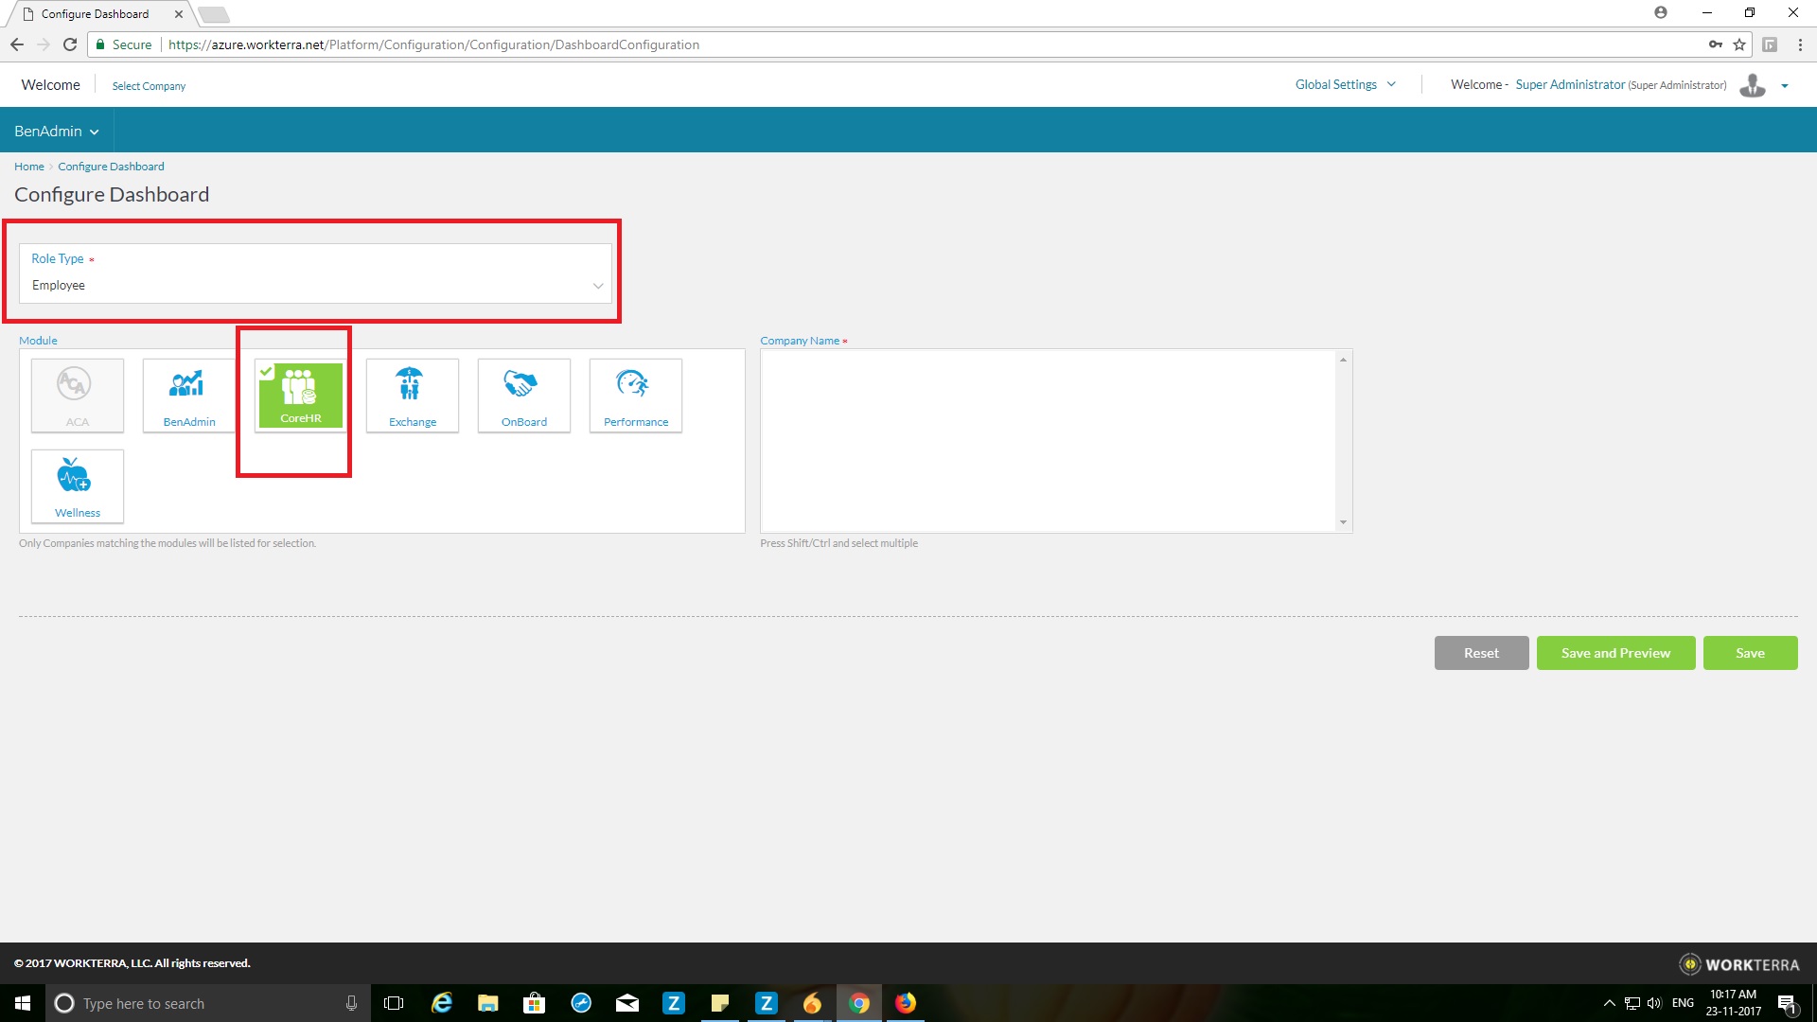Click inside the Company Name list box

tap(1049, 440)
